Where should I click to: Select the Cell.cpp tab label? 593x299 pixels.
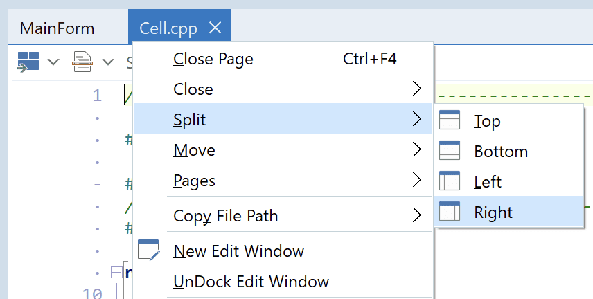(x=168, y=28)
